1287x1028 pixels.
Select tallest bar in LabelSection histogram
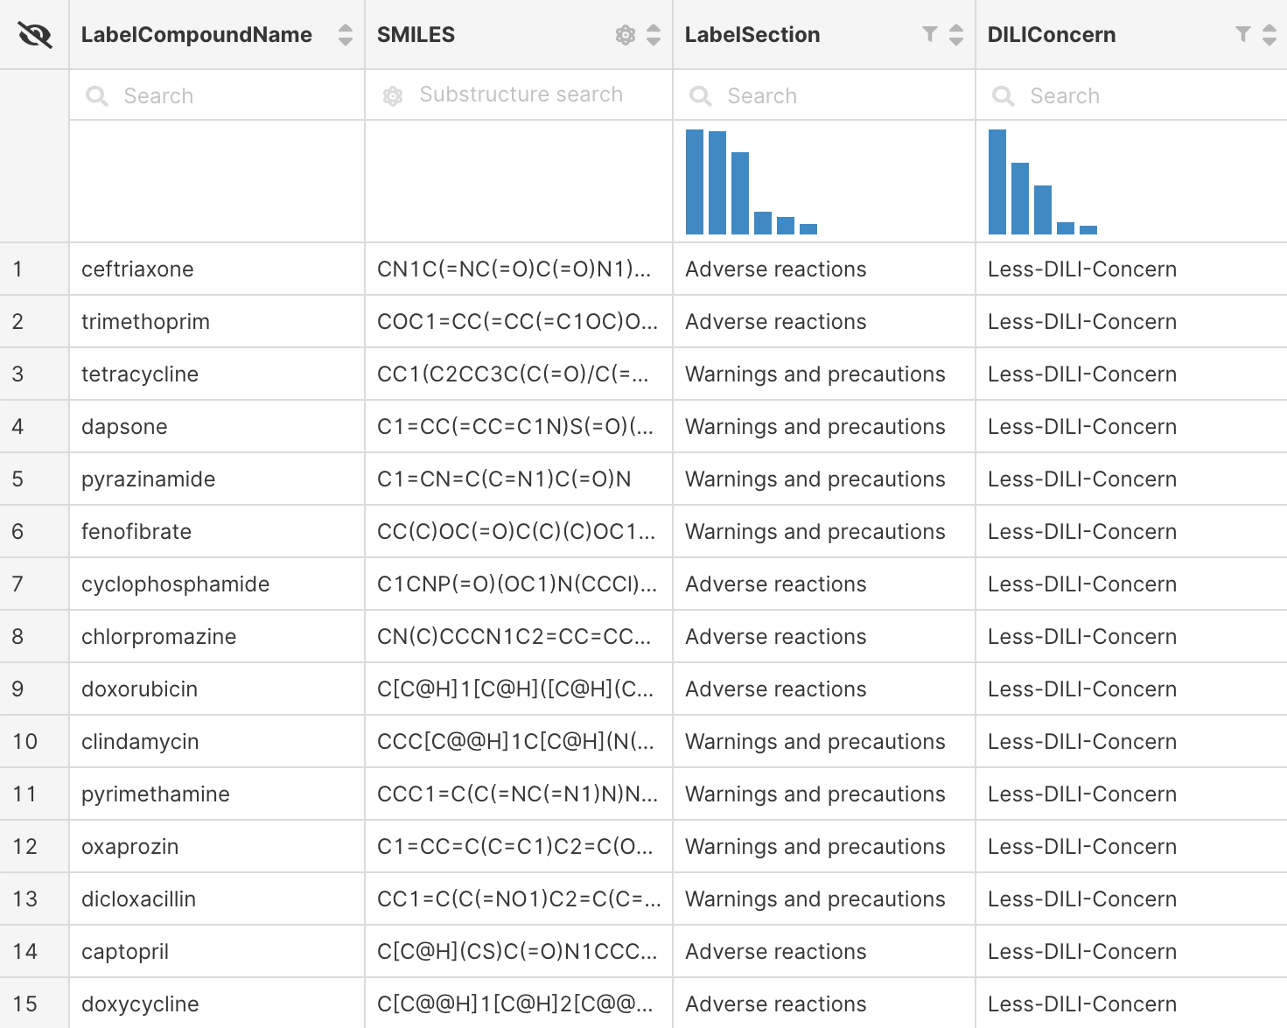tap(695, 182)
